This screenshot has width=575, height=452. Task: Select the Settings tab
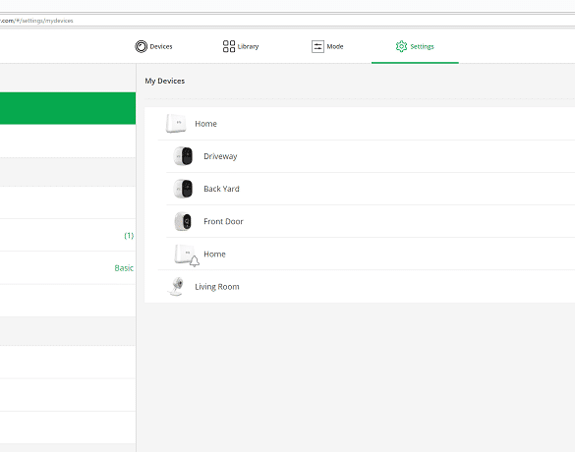[415, 46]
